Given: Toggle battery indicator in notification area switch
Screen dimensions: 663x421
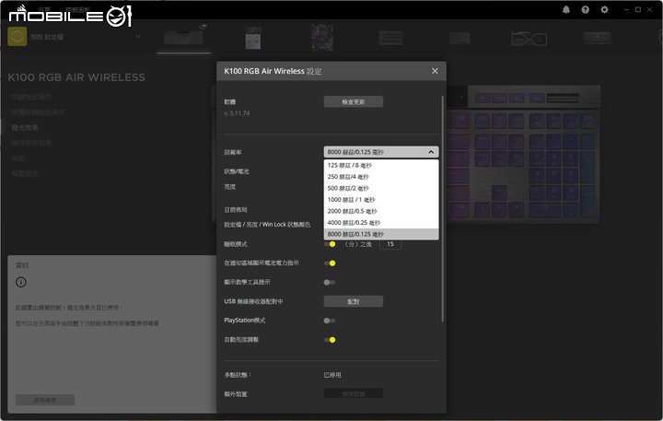Looking at the screenshot, I should click(x=330, y=263).
